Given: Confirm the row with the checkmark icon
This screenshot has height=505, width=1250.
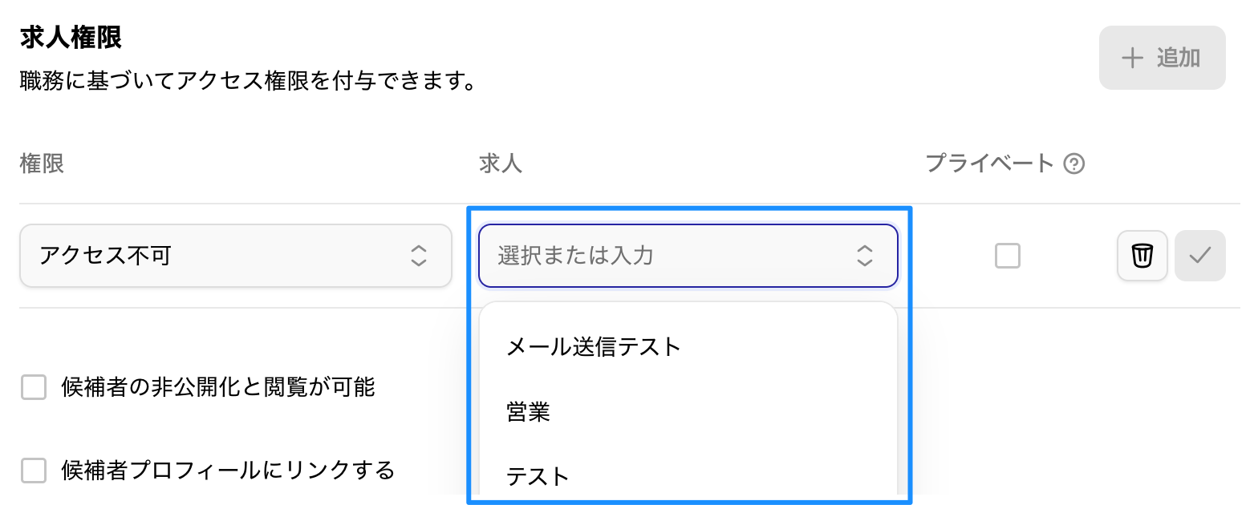Looking at the screenshot, I should (x=1199, y=256).
